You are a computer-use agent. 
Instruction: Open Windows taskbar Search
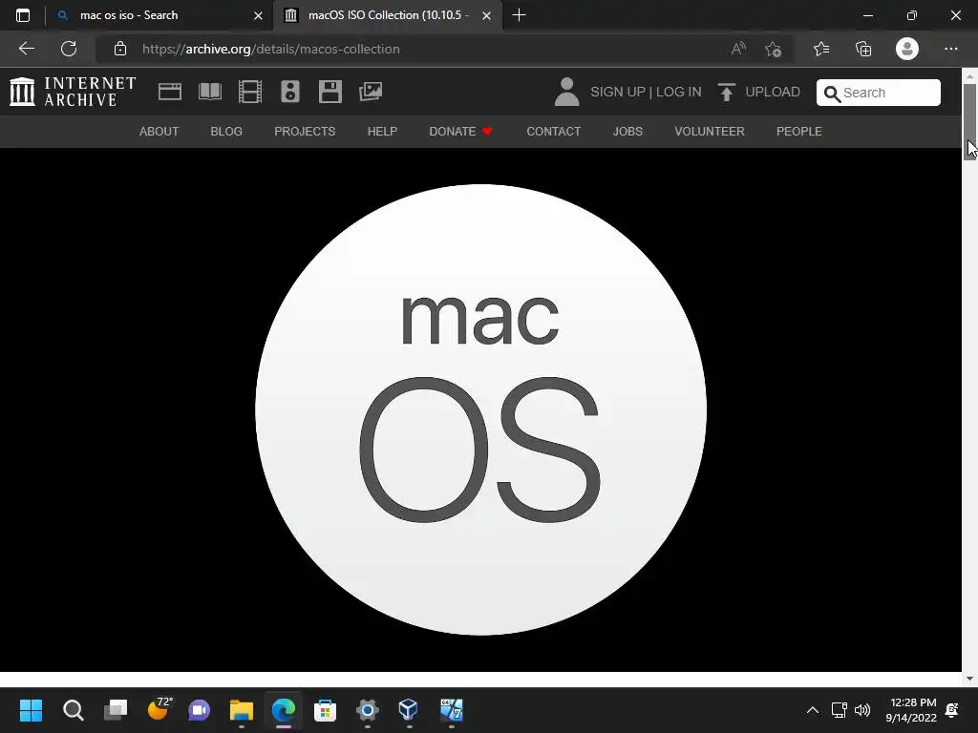73,710
